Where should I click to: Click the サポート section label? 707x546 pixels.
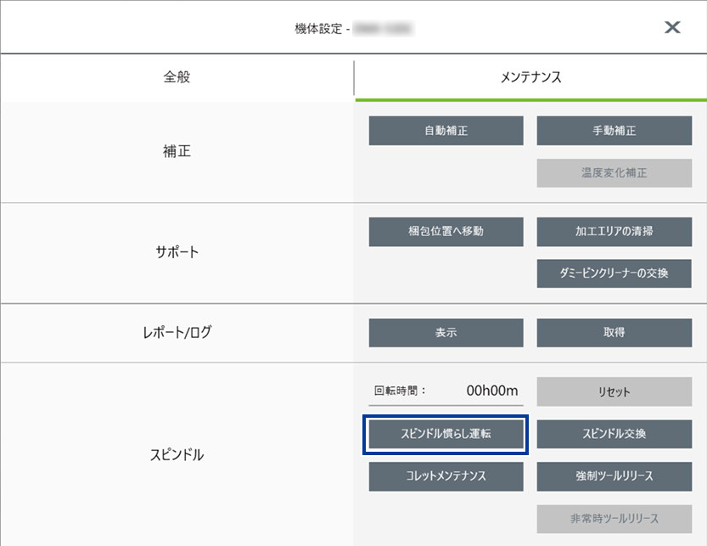click(177, 252)
